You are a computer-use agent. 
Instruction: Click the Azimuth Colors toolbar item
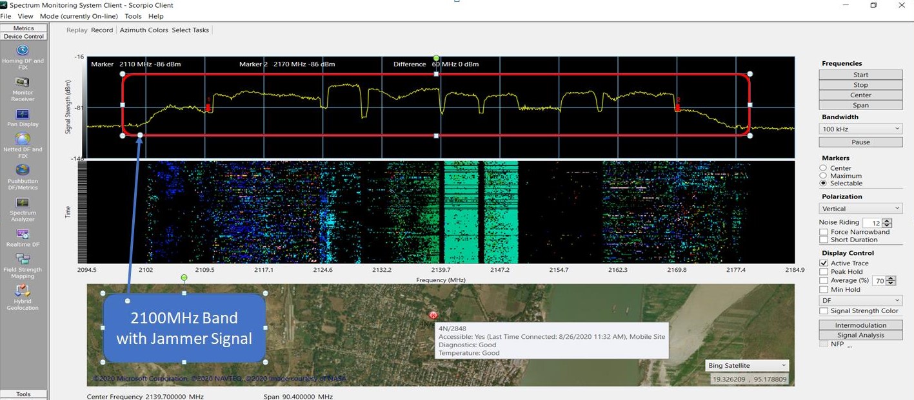143,30
